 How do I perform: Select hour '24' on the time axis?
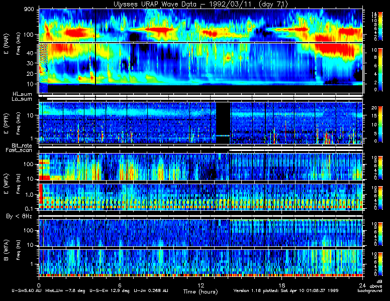pos(362,285)
